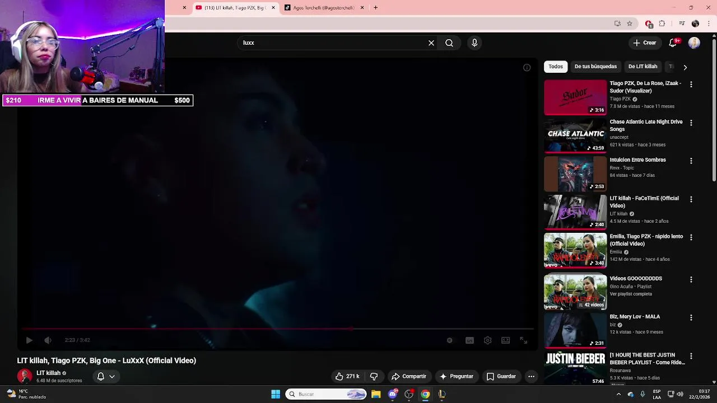
Task: Open a new browser tab
Action: (x=375, y=8)
